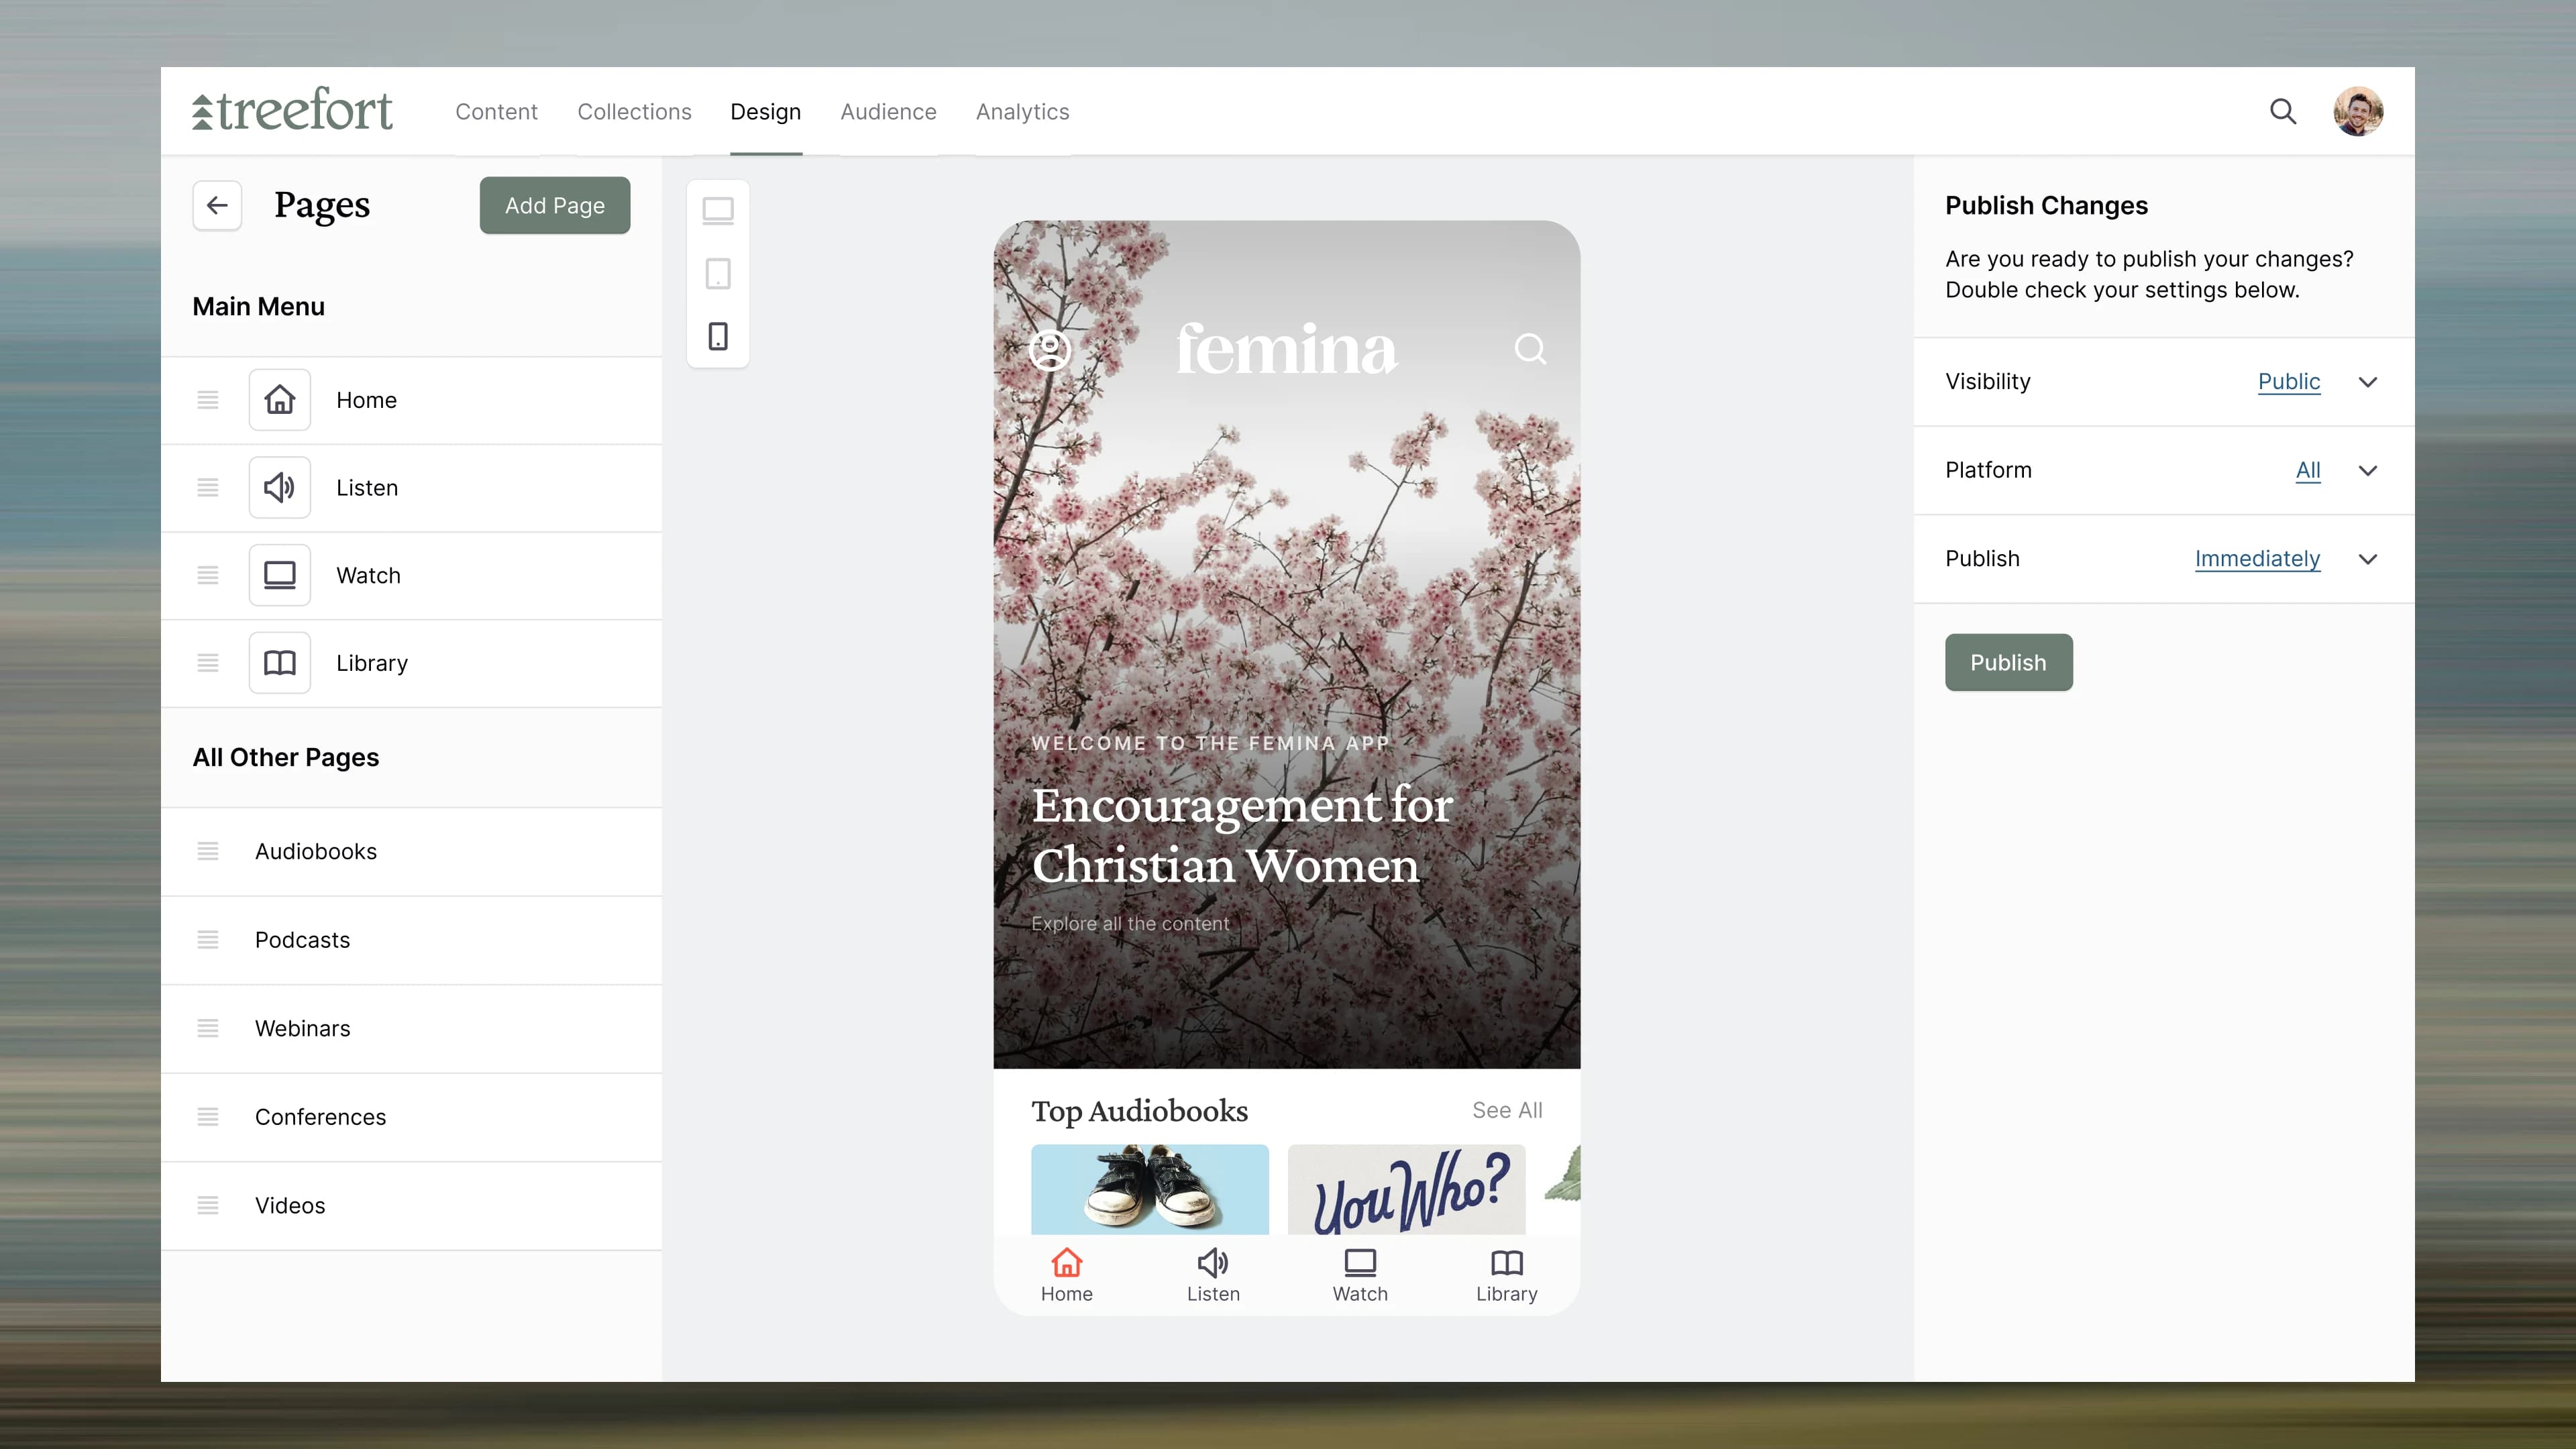Click the femina logo in preview
This screenshot has width=2576, height=1449.
pos(1286,349)
